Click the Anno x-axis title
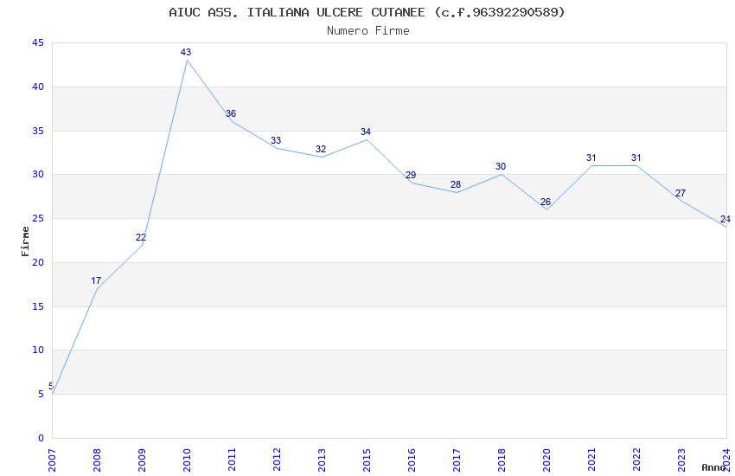 713,467
